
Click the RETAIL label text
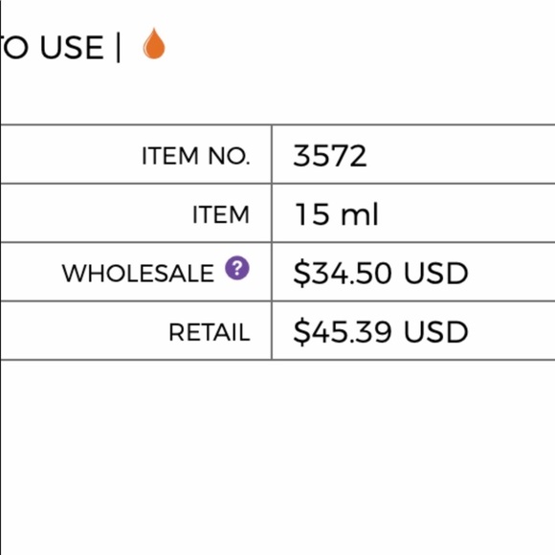click(210, 332)
